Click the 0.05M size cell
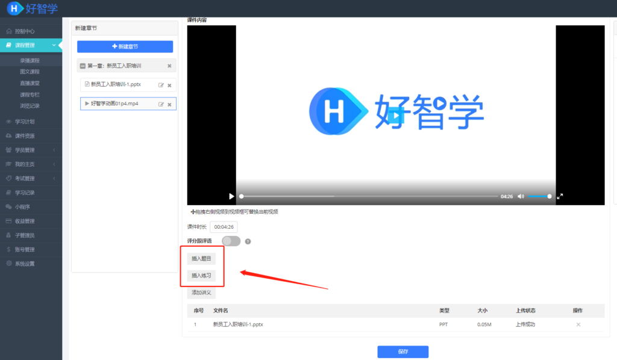This screenshot has width=617, height=360. click(484, 324)
